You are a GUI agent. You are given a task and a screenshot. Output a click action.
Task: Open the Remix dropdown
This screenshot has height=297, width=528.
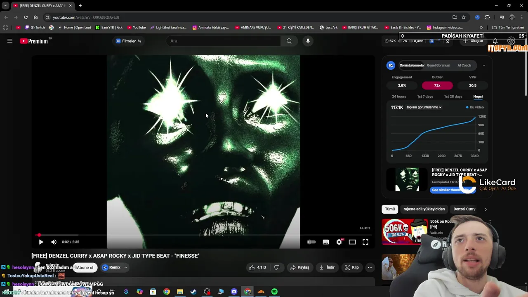pyautogui.click(x=115, y=267)
